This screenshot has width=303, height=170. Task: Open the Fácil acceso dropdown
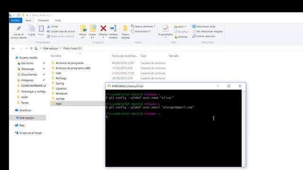(141, 31)
